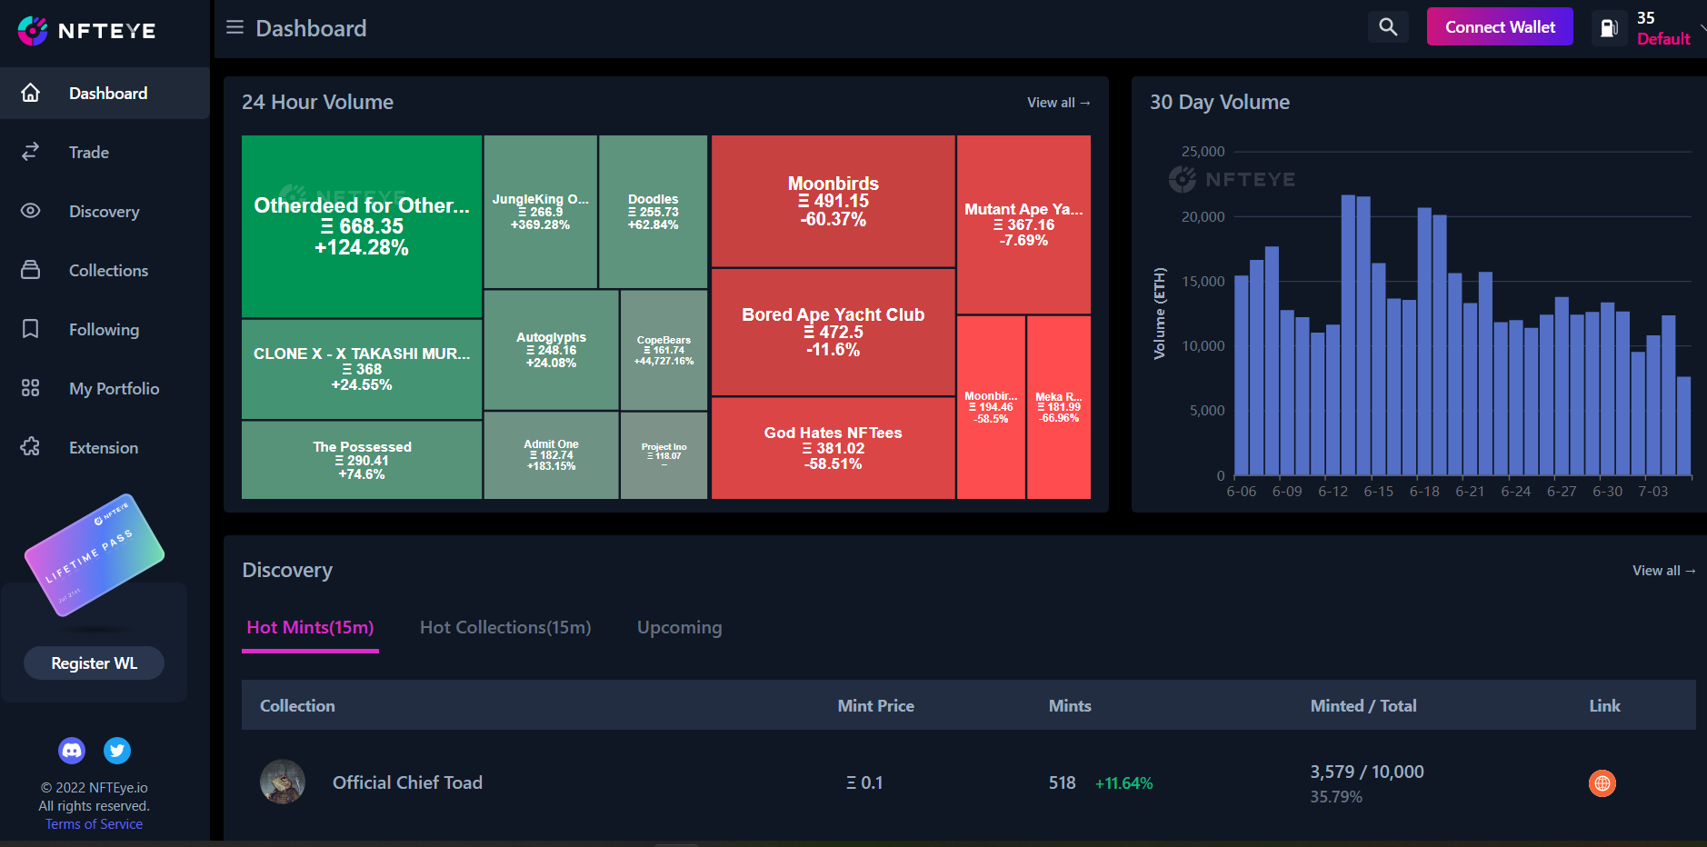This screenshot has width=1707, height=847.
Task: Click the Minted / Total column header
Action: (x=1363, y=705)
